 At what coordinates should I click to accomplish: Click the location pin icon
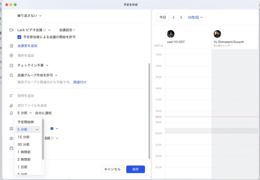11,56
